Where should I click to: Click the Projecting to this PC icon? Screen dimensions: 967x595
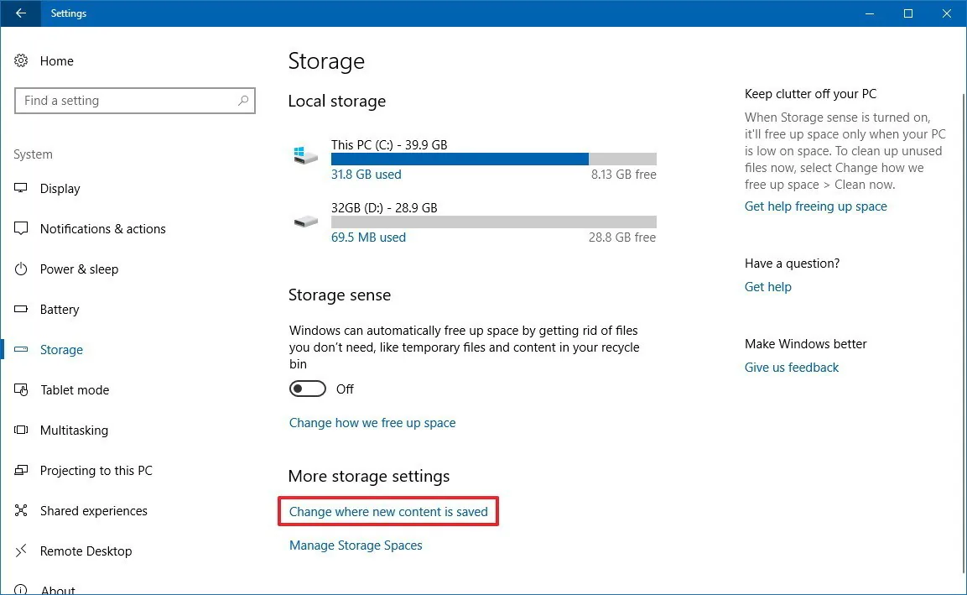click(x=21, y=470)
